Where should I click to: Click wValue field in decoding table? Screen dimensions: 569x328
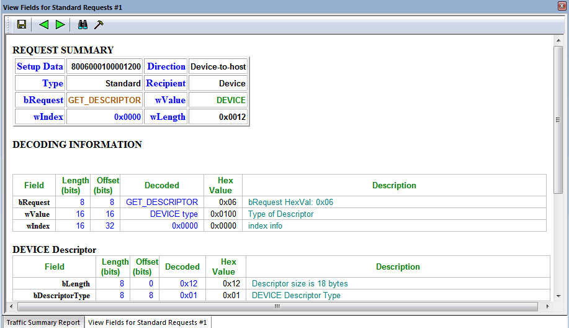pos(37,214)
